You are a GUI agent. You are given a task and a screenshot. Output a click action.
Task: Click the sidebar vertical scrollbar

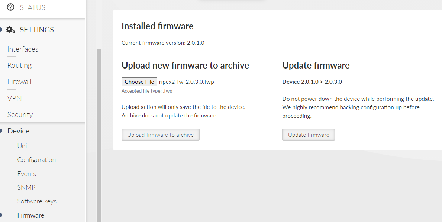tap(99, 135)
